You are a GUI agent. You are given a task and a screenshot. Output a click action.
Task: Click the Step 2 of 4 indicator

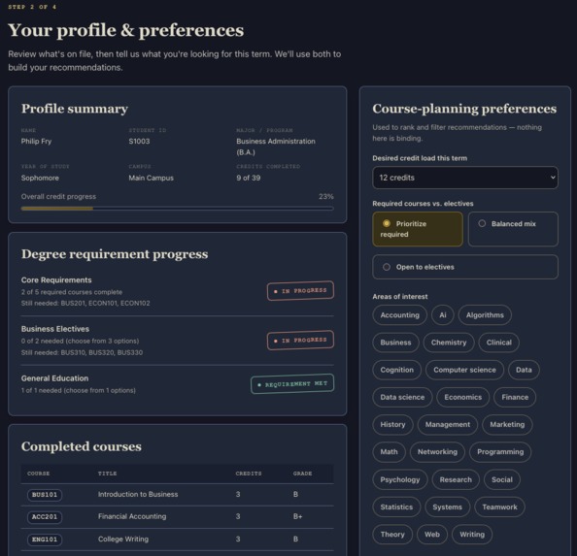[32, 7]
